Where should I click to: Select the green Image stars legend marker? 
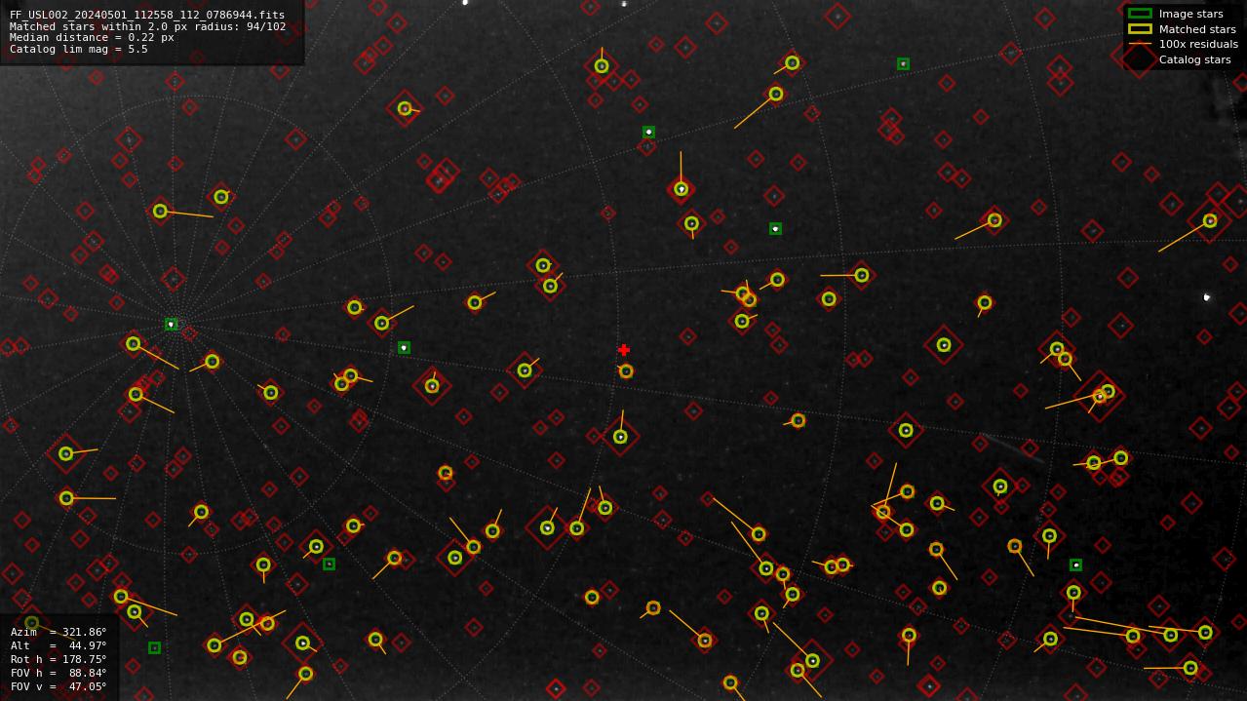[1140, 14]
